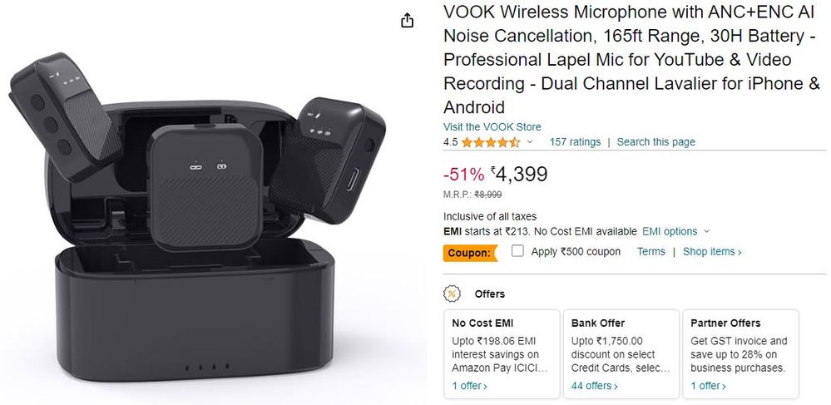Tick the Apply ₹500 coupon checkbox
Viewport: 831px width, 405px height.
pos(517,251)
